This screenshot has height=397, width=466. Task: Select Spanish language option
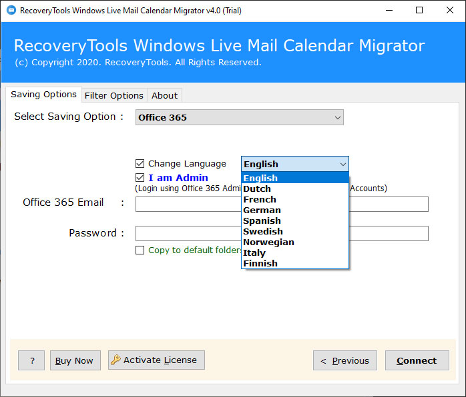tap(295, 220)
